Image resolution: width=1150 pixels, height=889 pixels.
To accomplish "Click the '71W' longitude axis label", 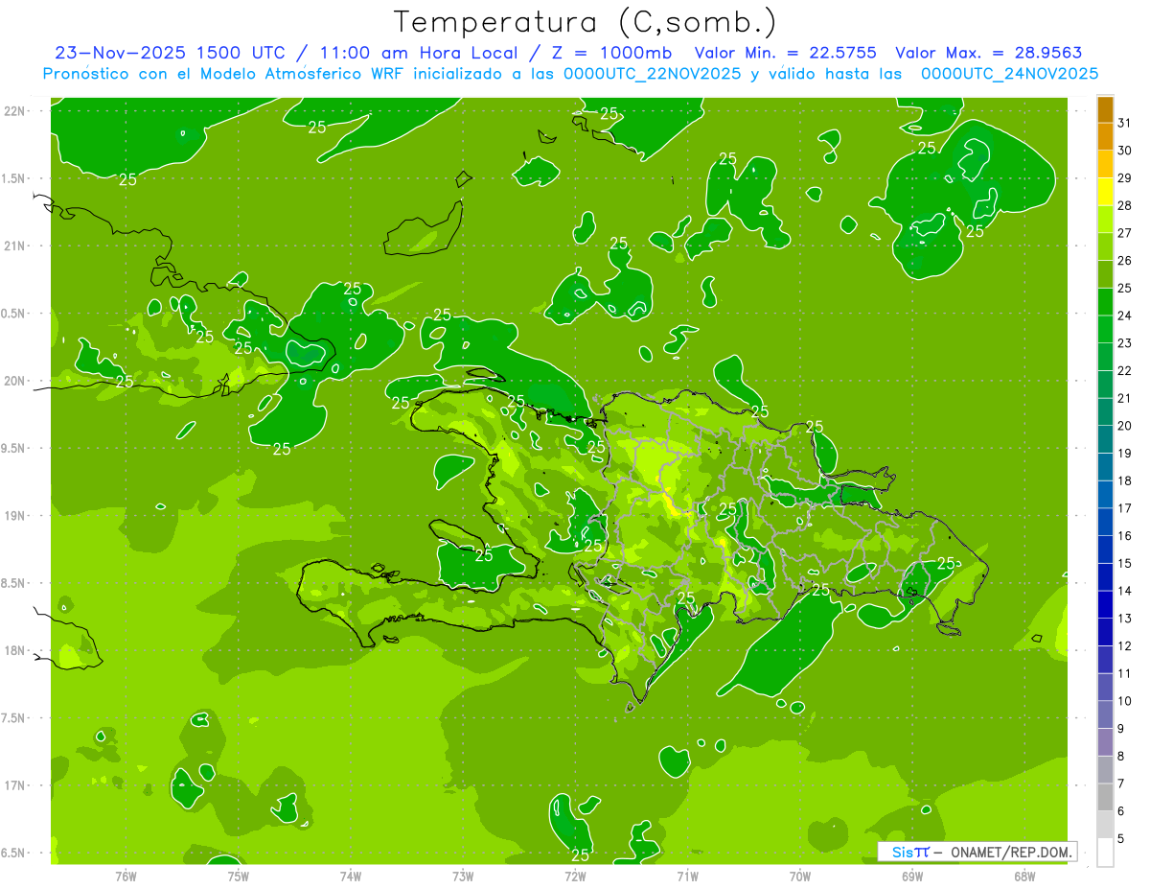I will tap(687, 876).
